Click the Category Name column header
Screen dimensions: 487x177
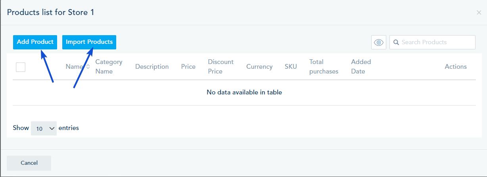109,67
